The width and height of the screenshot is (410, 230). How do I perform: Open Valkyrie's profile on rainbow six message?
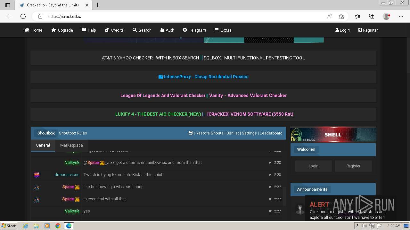click(72, 163)
